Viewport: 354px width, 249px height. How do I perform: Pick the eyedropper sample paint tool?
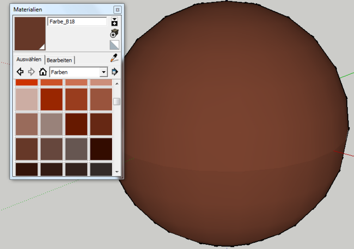[x=114, y=58]
